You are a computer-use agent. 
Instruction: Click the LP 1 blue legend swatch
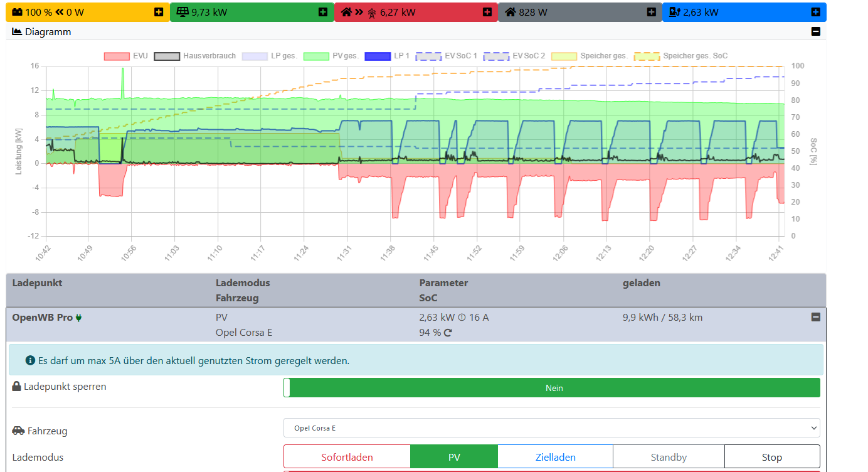(378, 56)
